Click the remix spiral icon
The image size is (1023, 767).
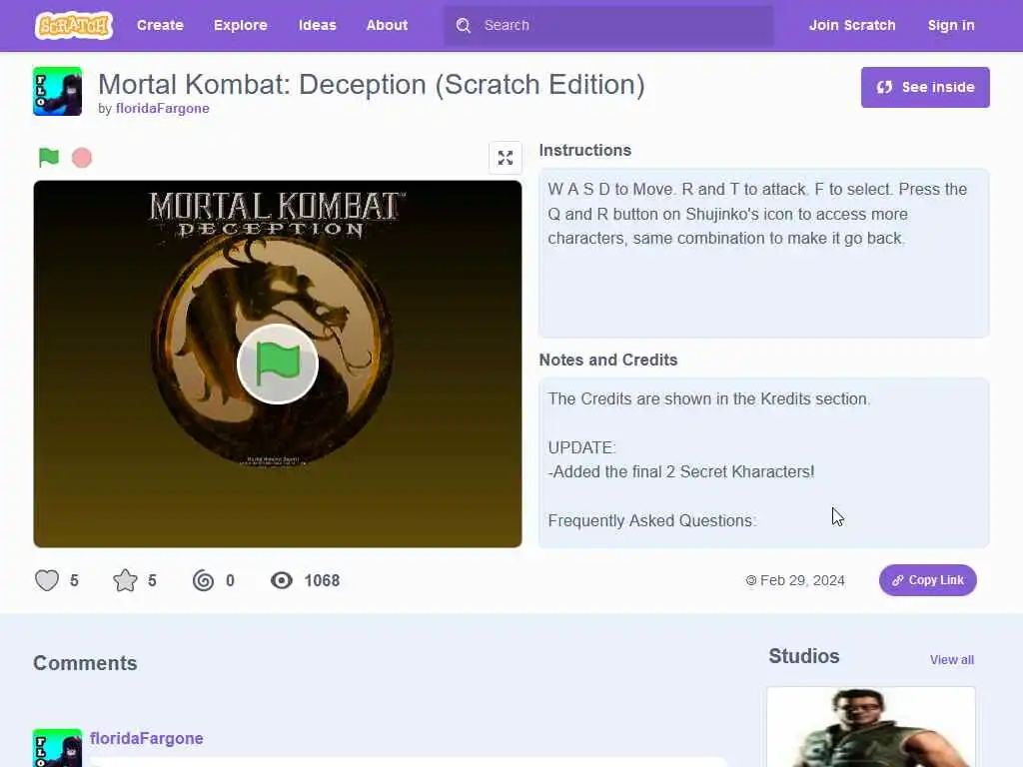[x=203, y=580]
